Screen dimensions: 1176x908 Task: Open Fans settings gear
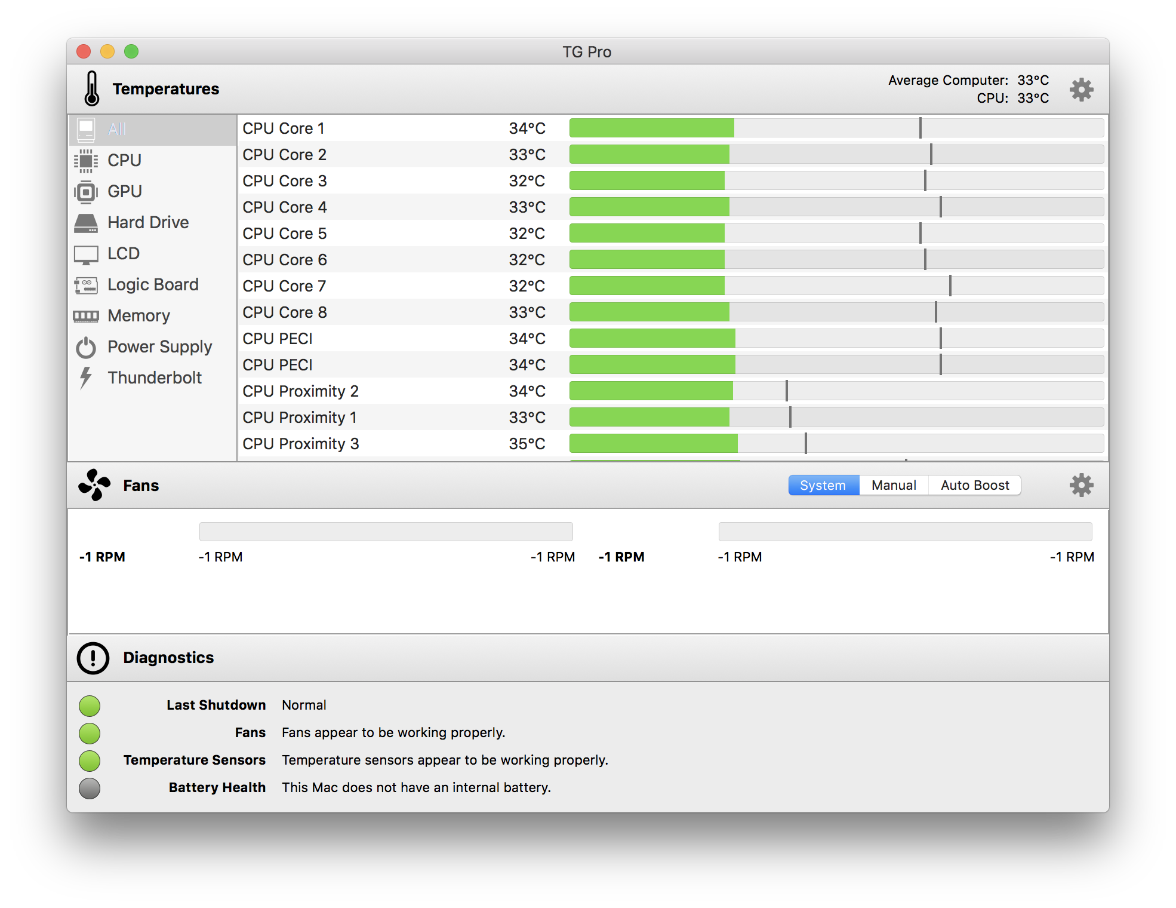tap(1081, 485)
